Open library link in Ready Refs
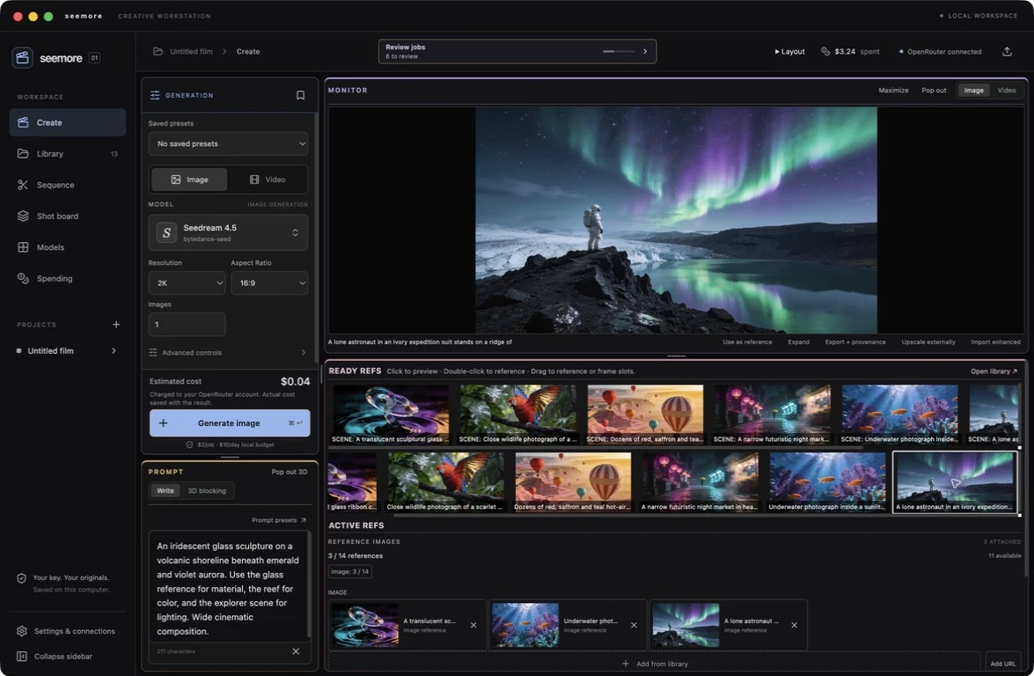This screenshot has height=676, width=1034. 994,371
